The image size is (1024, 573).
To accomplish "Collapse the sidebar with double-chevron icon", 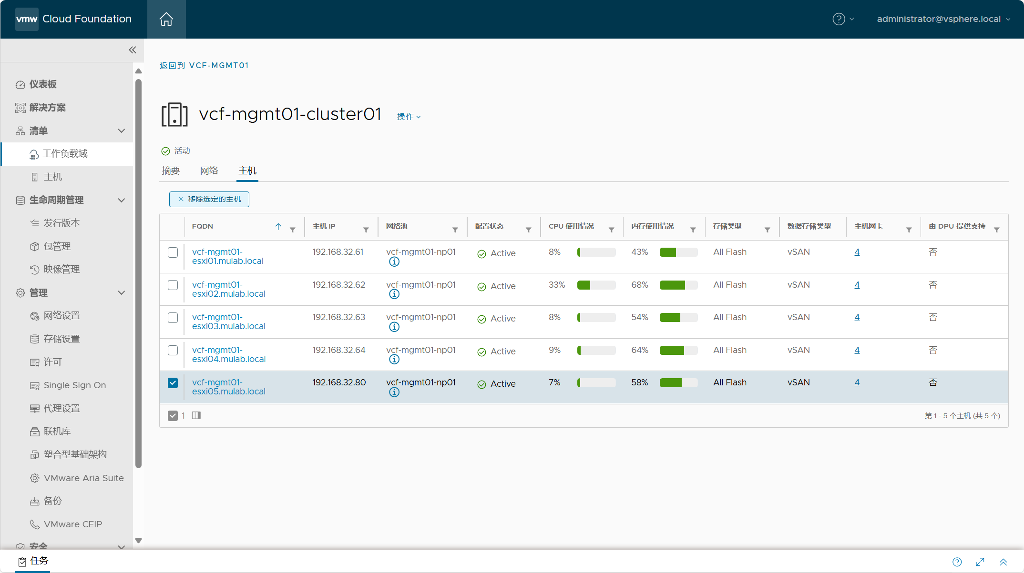I will pos(133,50).
